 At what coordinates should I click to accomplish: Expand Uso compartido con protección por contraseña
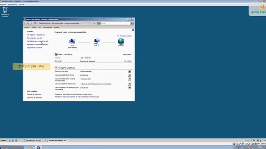[x=129, y=88]
